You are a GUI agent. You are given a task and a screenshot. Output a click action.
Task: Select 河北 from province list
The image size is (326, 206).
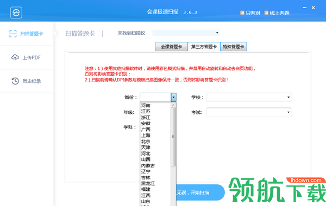pos(155,153)
